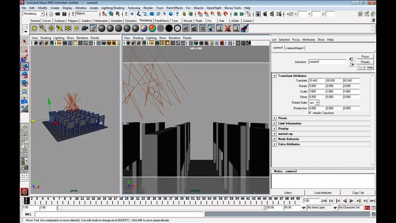Expand the Display section
The height and width of the screenshot is (223, 396).
(274, 129)
